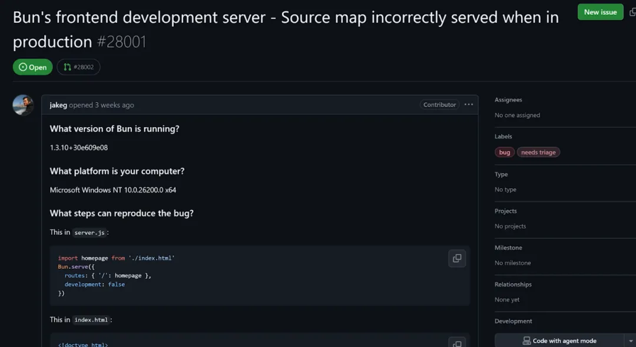Click 'No projects' text
Viewport: 636px width, 347px height.
click(x=510, y=226)
